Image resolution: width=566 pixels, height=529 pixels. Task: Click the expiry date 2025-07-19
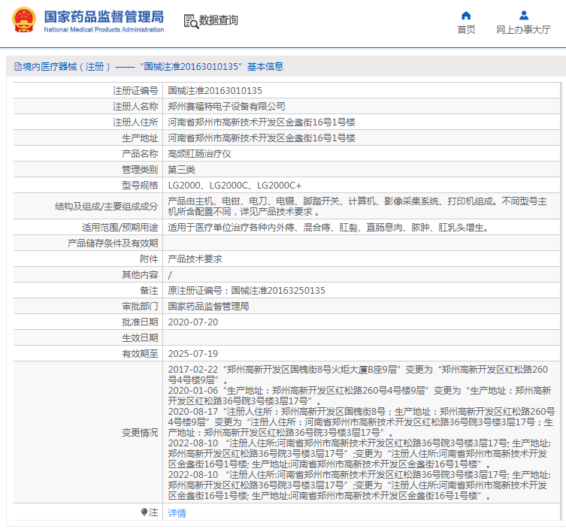click(x=192, y=353)
